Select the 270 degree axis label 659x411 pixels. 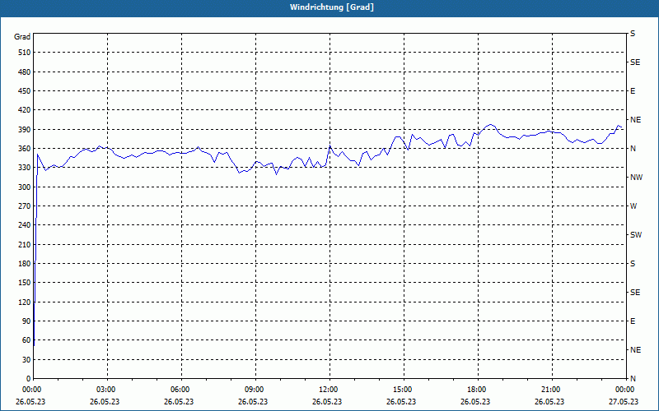click(25, 206)
